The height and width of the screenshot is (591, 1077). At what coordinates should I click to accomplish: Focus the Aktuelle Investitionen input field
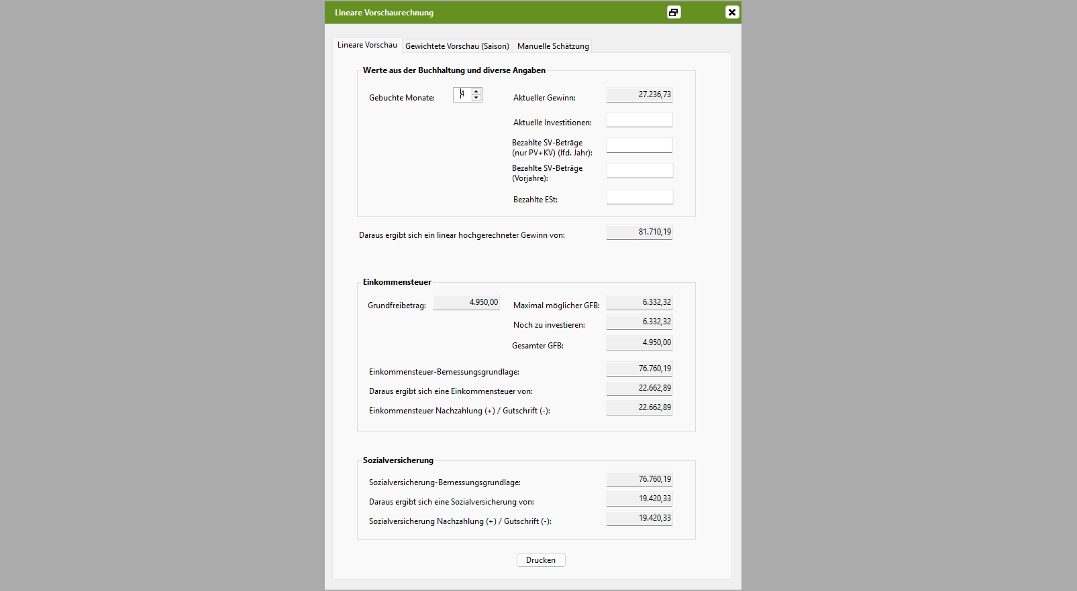pyautogui.click(x=639, y=119)
